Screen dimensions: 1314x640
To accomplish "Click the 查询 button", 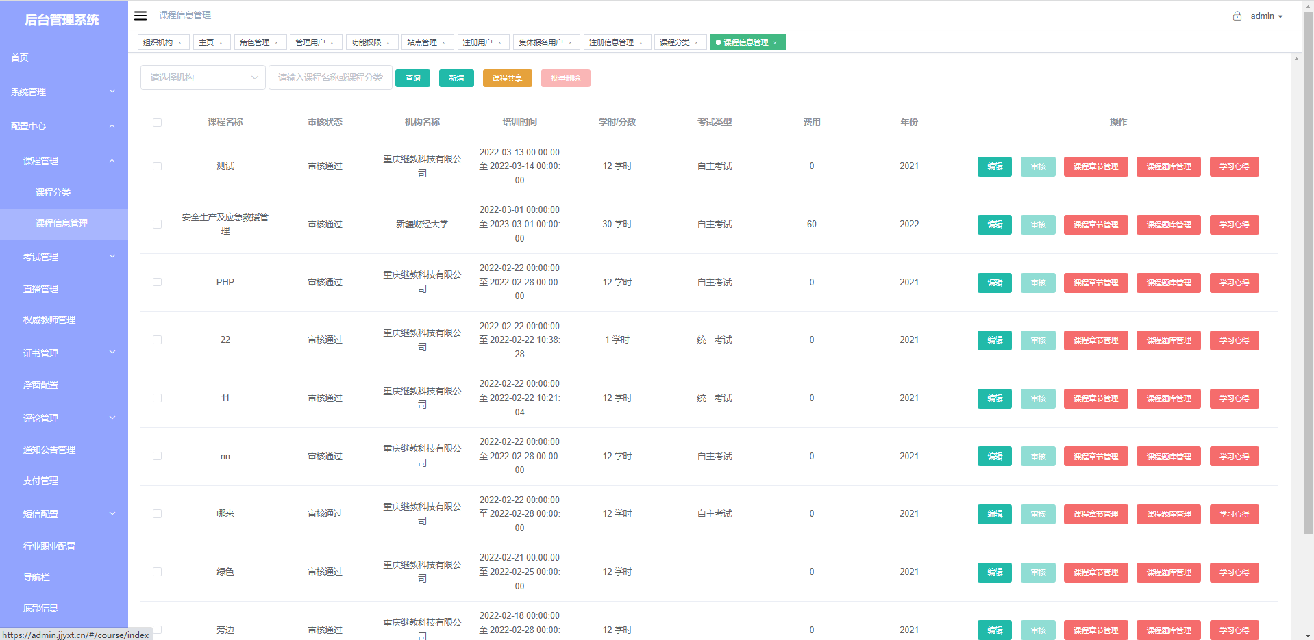I will tap(412, 78).
